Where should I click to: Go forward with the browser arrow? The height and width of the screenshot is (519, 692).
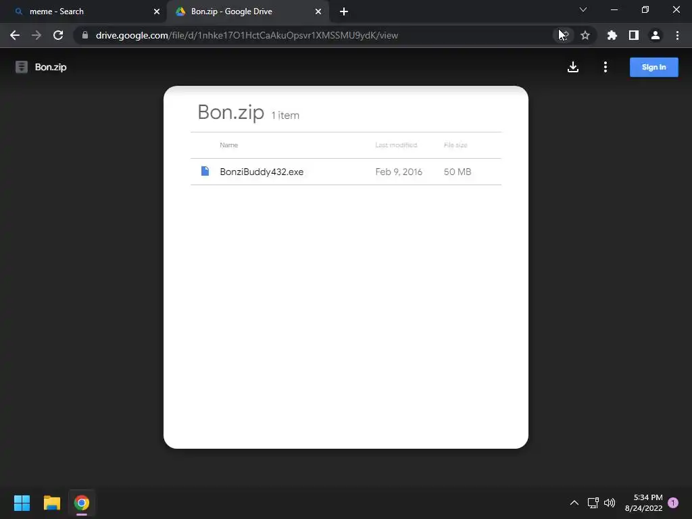[x=36, y=35]
